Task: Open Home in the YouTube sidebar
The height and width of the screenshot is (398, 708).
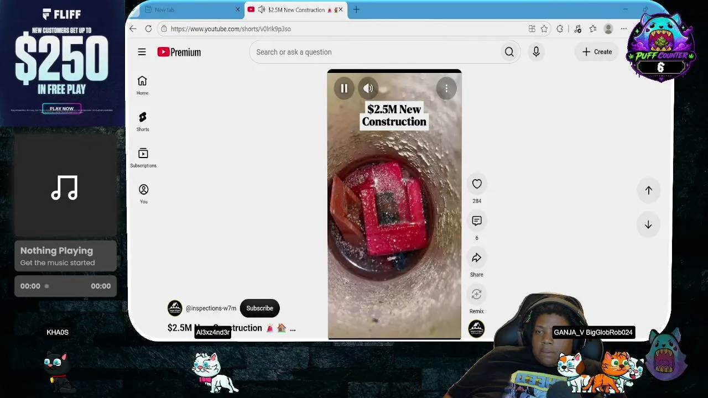Action: pyautogui.click(x=142, y=86)
